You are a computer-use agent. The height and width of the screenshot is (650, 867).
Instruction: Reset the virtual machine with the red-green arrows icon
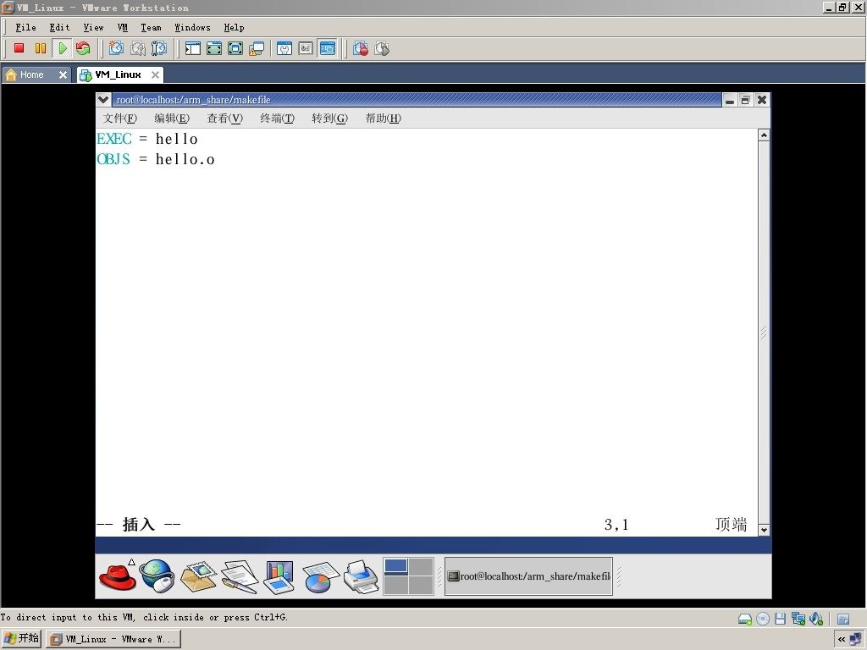84,48
